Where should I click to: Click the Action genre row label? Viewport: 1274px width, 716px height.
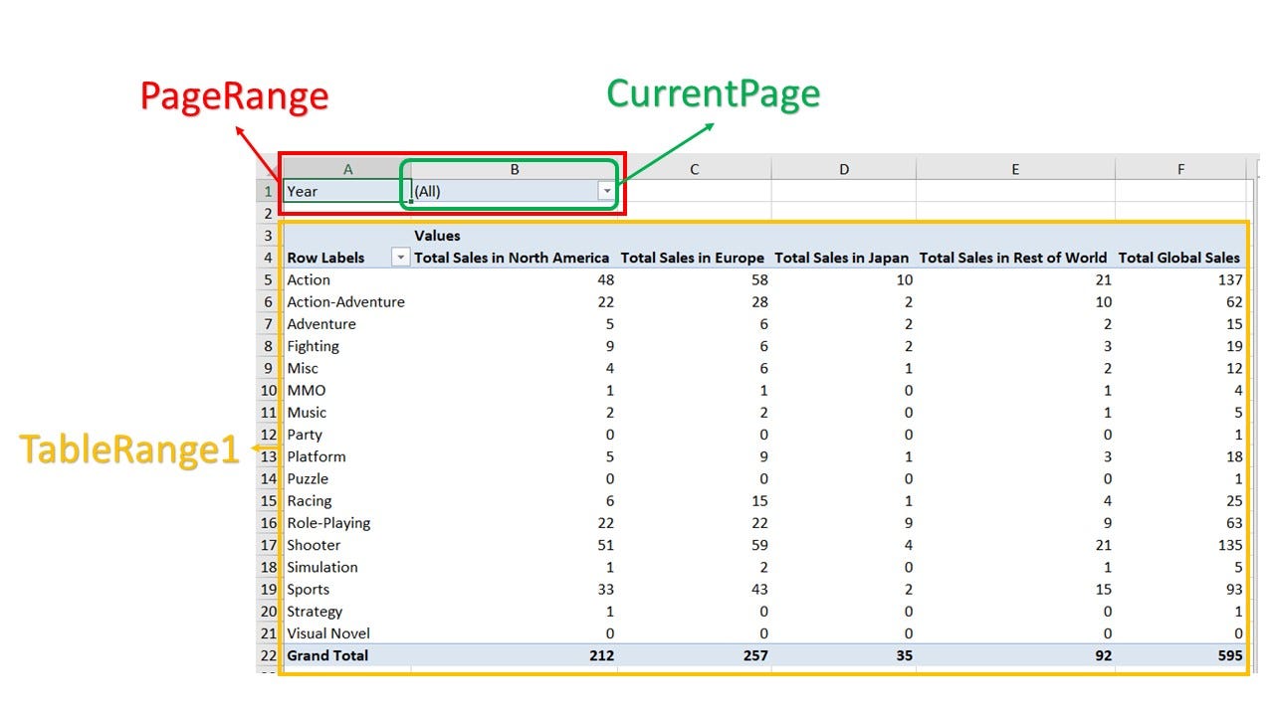pyautogui.click(x=308, y=279)
